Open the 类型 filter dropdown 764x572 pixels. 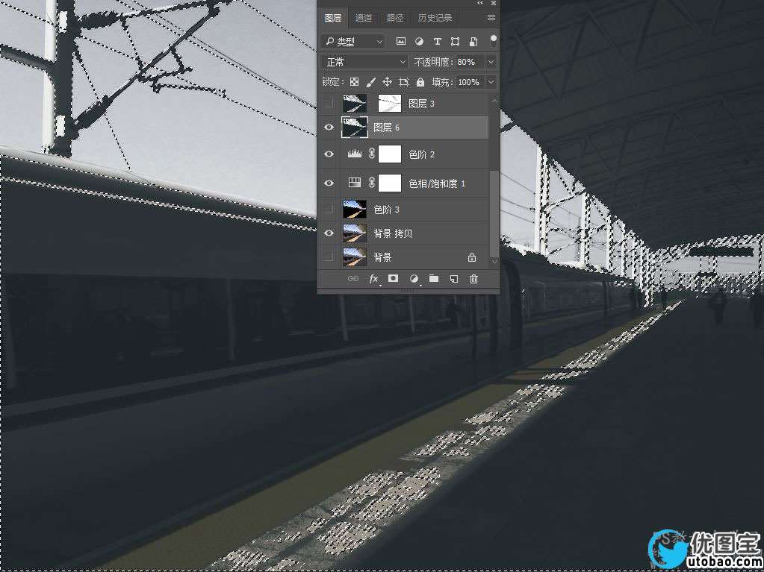[353, 42]
